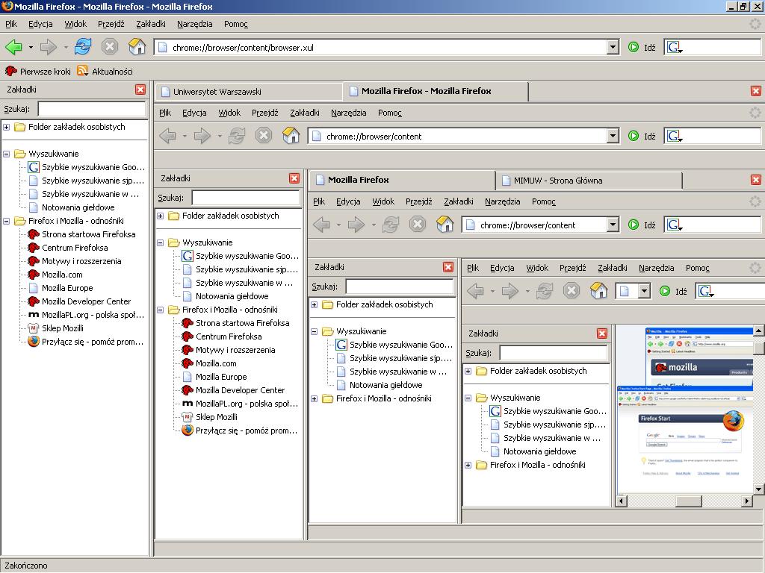Click the Idź button in the second-level nested browser
Screen dimensions: 765x573
pos(642,136)
